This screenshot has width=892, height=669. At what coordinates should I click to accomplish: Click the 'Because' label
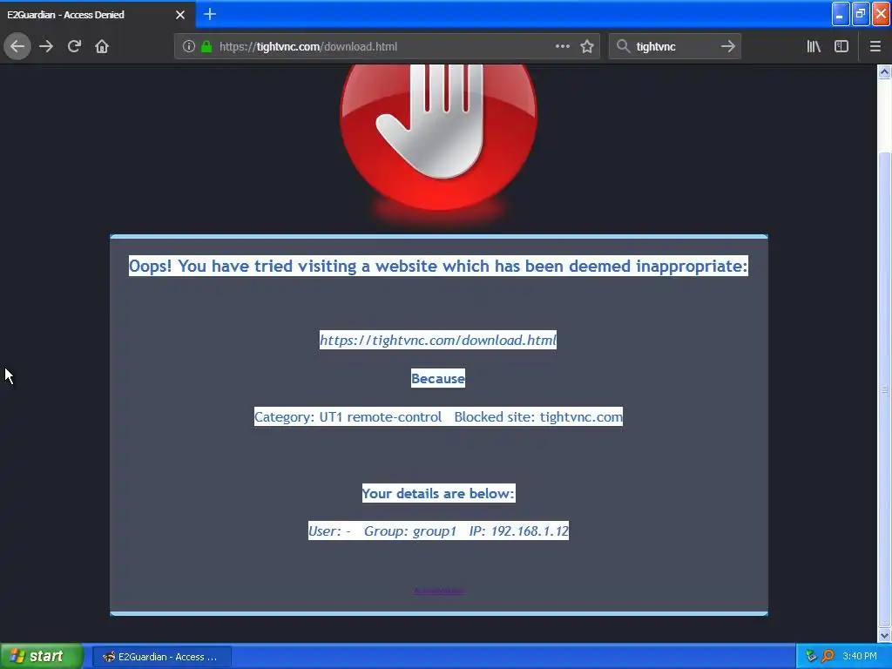tap(438, 378)
